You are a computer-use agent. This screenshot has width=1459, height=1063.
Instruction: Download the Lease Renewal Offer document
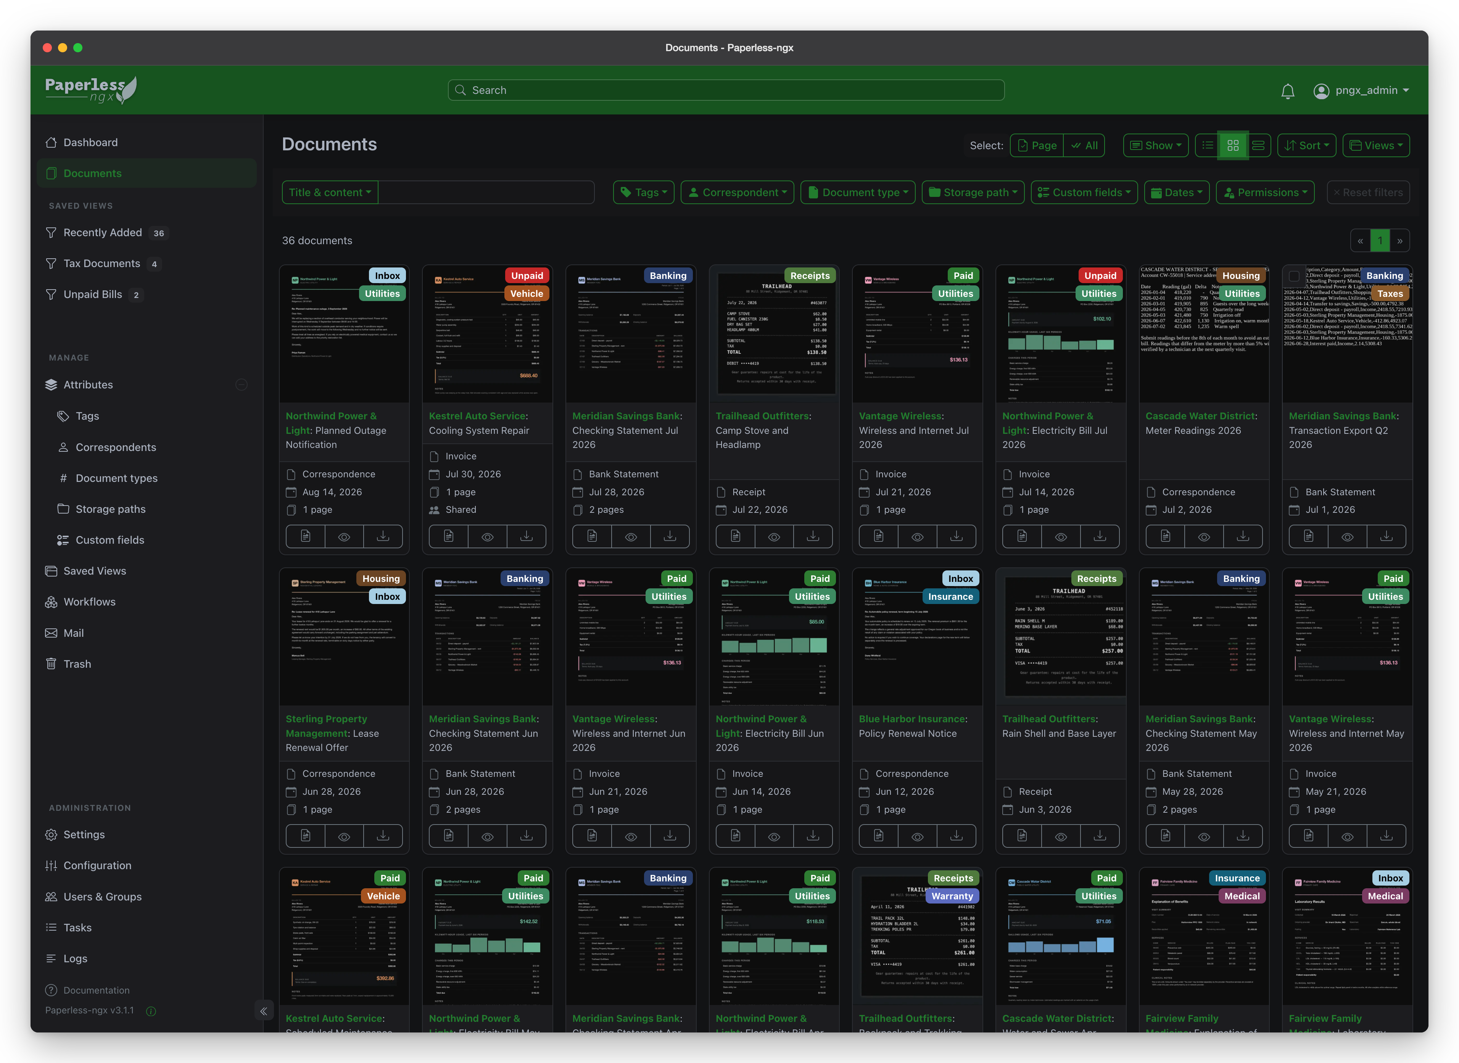(383, 836)
